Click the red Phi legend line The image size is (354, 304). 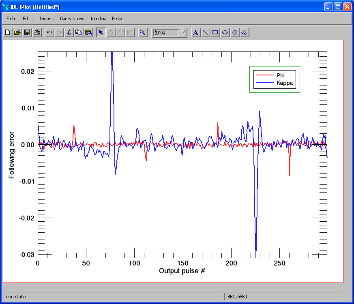[265, 75]
